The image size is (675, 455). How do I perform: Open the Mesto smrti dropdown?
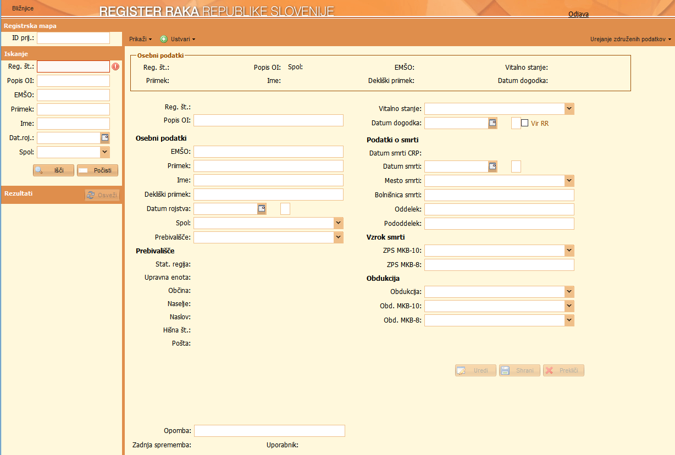tap(569, 180)
